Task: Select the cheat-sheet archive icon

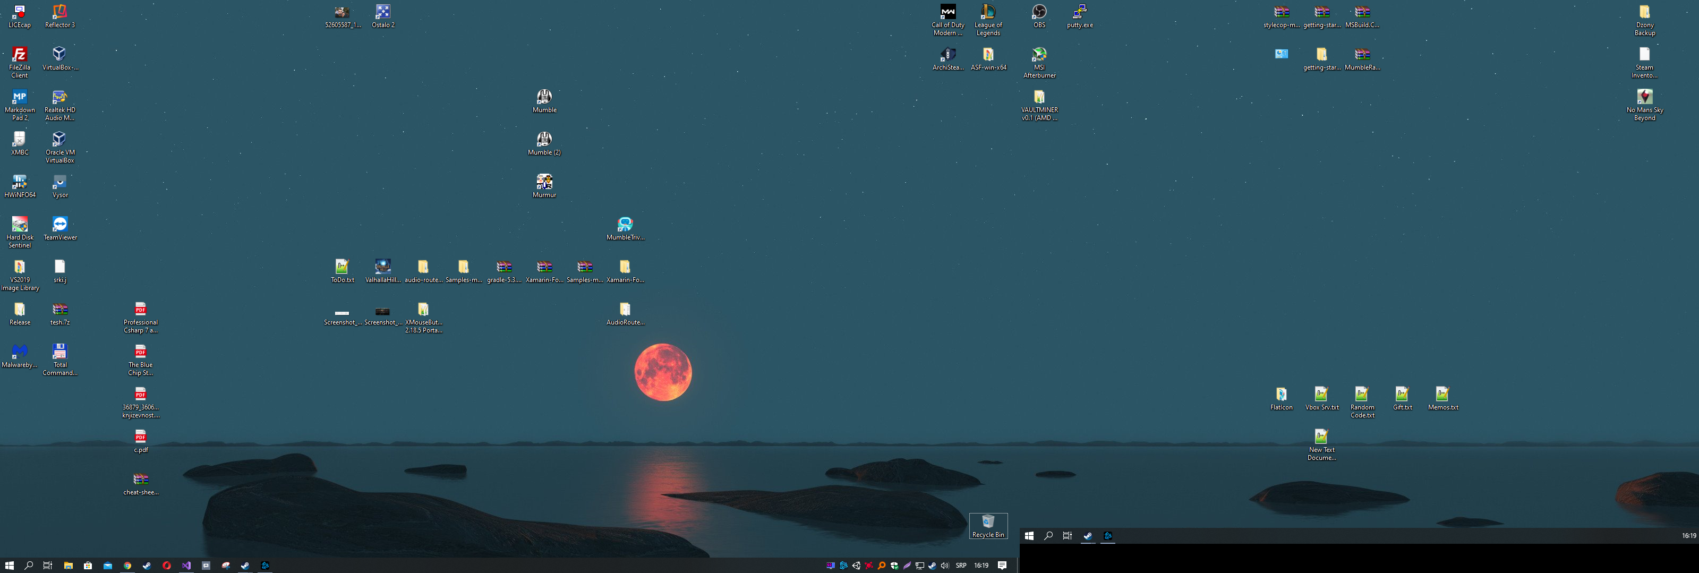Action: (x=141, y=484)
